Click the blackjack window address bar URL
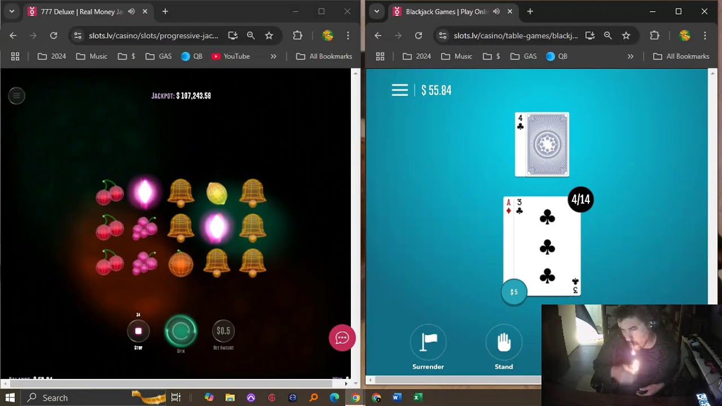Image resolution: width=722 pixels, height=406 pixels. [516, 36]
